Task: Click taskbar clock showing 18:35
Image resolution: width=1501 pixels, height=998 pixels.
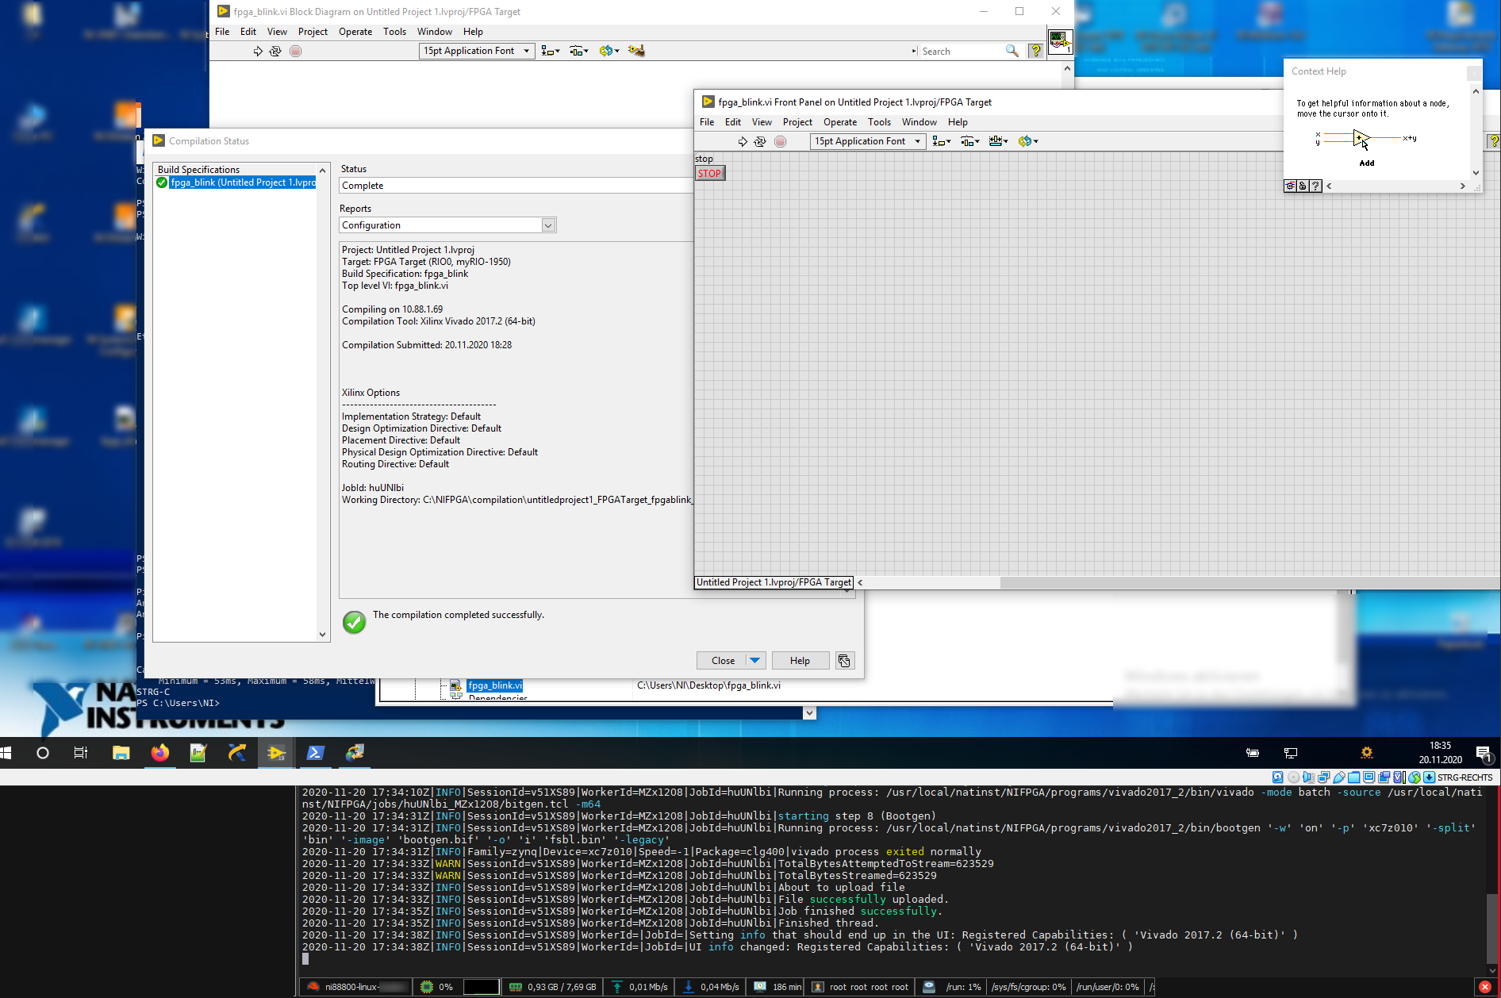Action: [1440, 753]
